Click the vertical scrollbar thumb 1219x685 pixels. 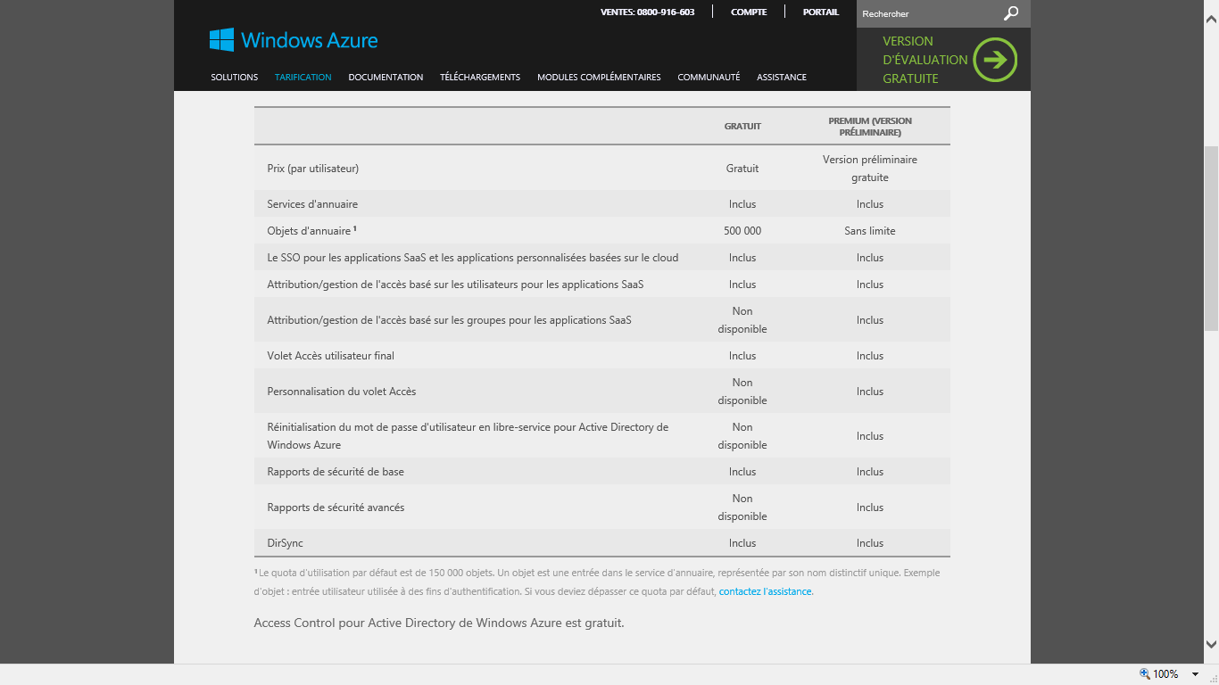(x=1211, y=239)
